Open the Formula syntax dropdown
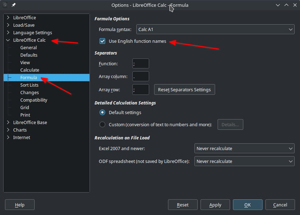The height and width of the screenshot is (215, 300). 215,29
